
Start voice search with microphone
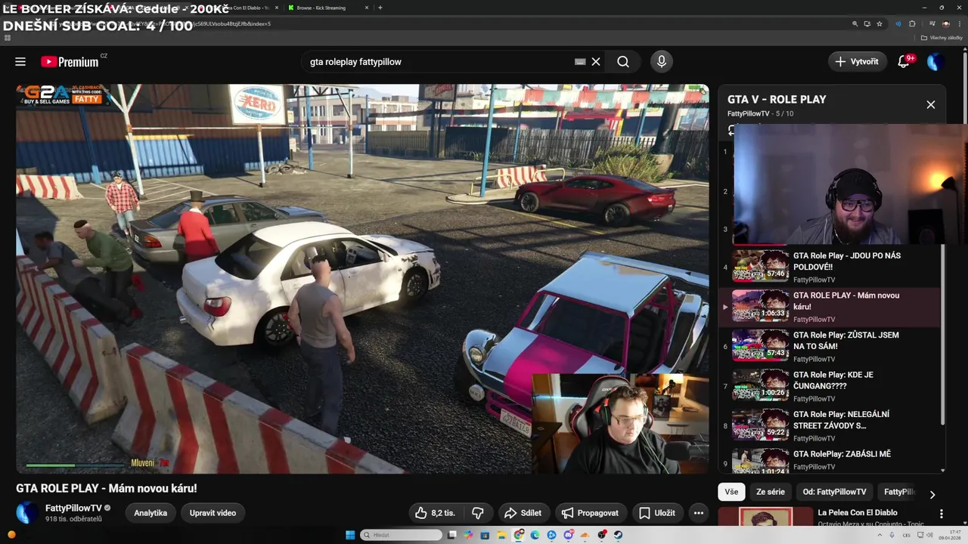click(x=662, y=62)
